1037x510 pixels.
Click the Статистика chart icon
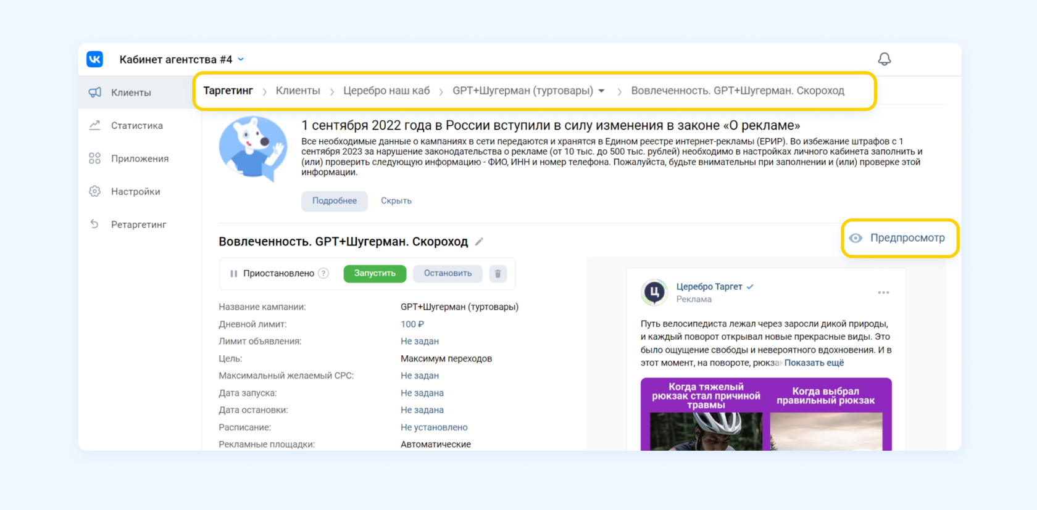tap(94, 125)
